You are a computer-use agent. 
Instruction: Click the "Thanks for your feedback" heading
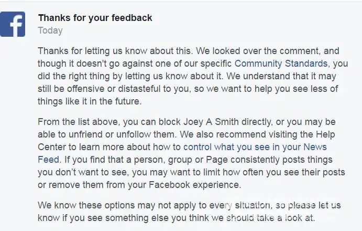[95, 18]
